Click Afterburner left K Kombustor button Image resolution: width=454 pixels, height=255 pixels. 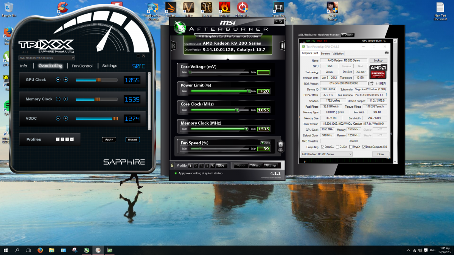point(174,46)
